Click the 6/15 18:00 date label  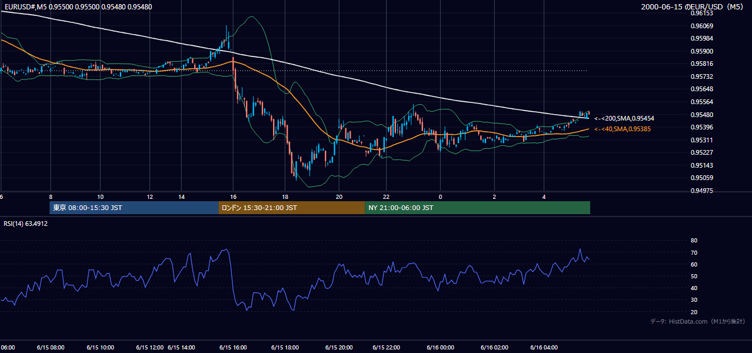click(x=285, y=348)
